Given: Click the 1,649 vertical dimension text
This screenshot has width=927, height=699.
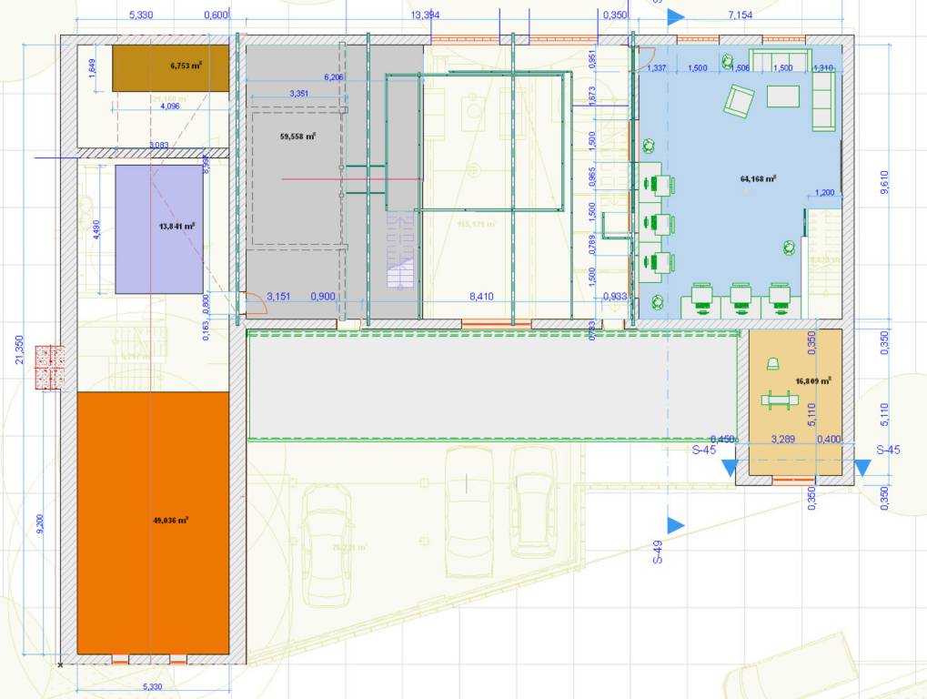Looking at the screenshot, I should [92, 68].
